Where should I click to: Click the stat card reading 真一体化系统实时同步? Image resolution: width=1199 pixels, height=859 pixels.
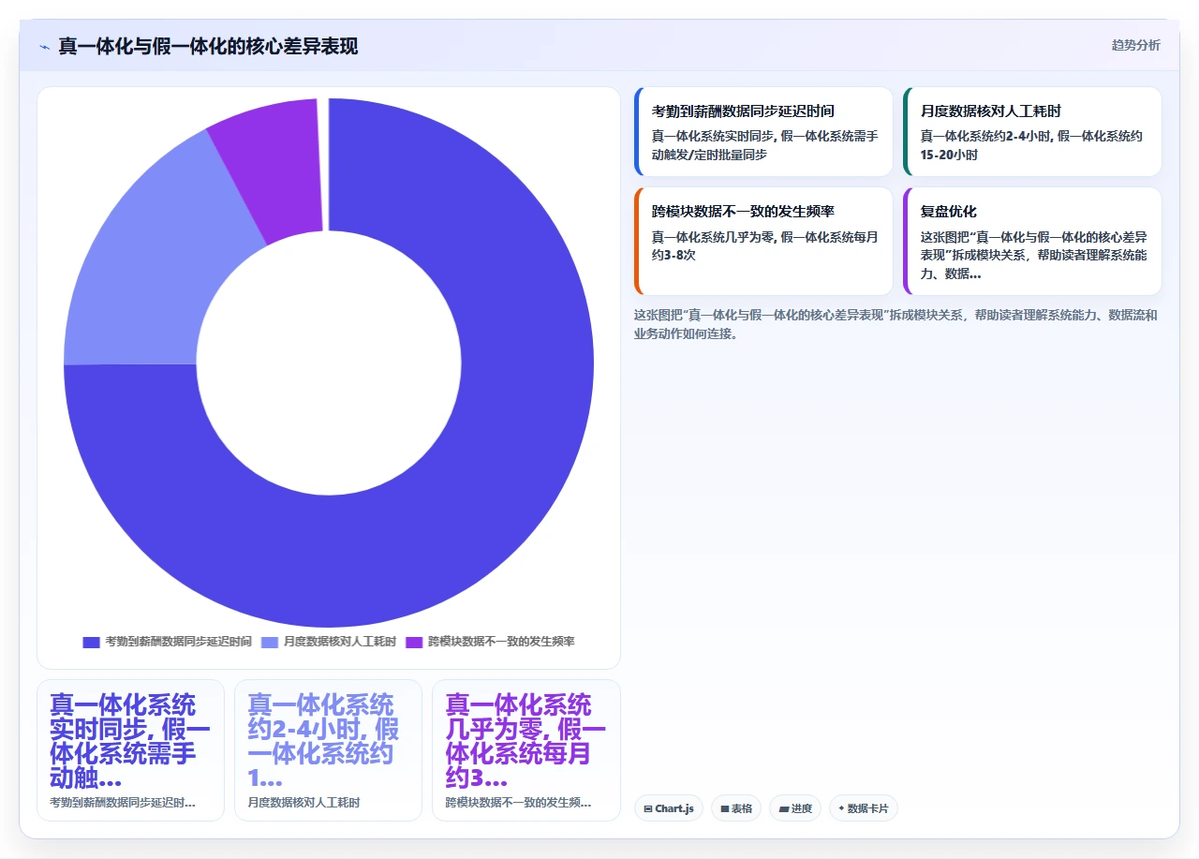click(130, 750)
